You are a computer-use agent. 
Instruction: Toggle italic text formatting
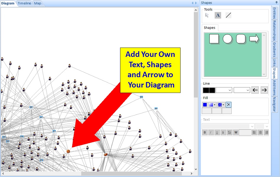210,132
